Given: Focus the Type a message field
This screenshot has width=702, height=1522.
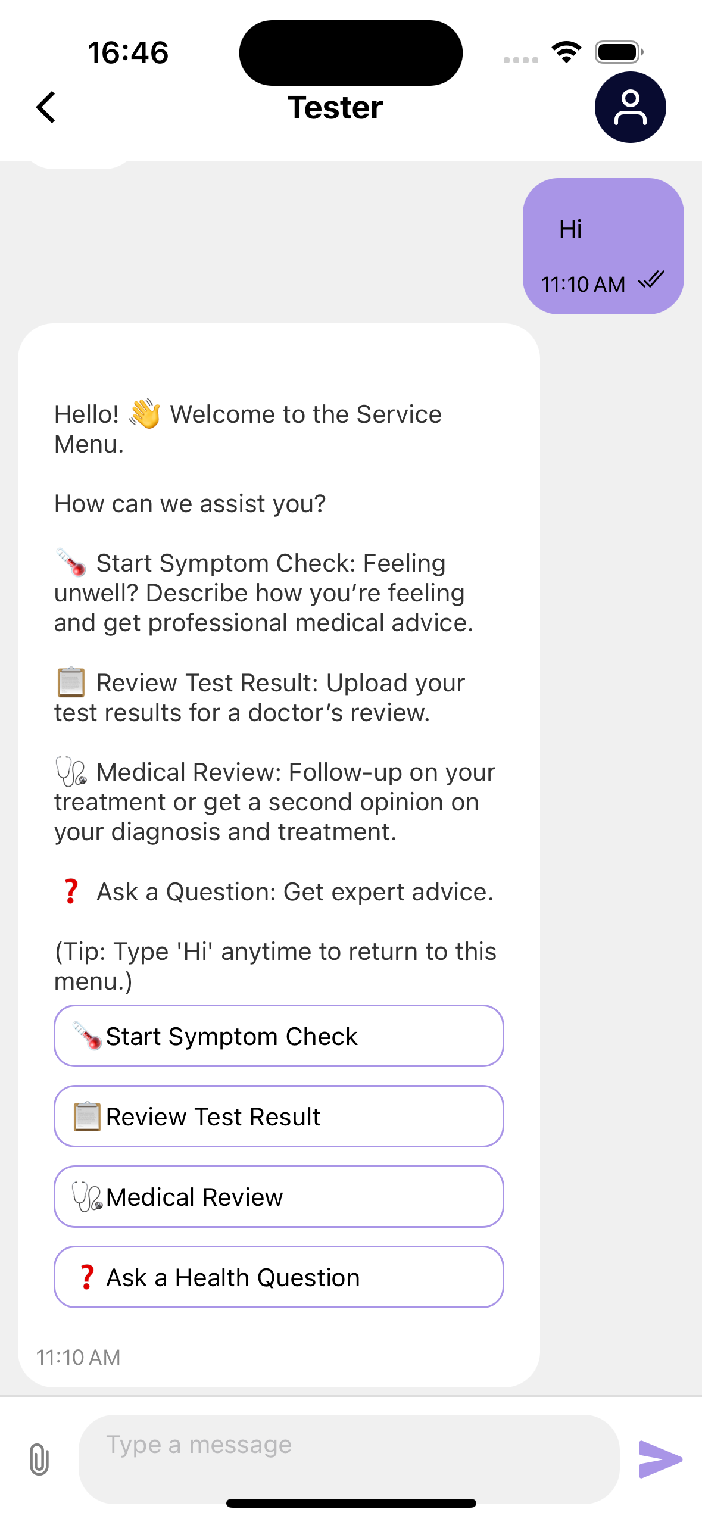Looking at the screenshot, I should click(349, 1459).
